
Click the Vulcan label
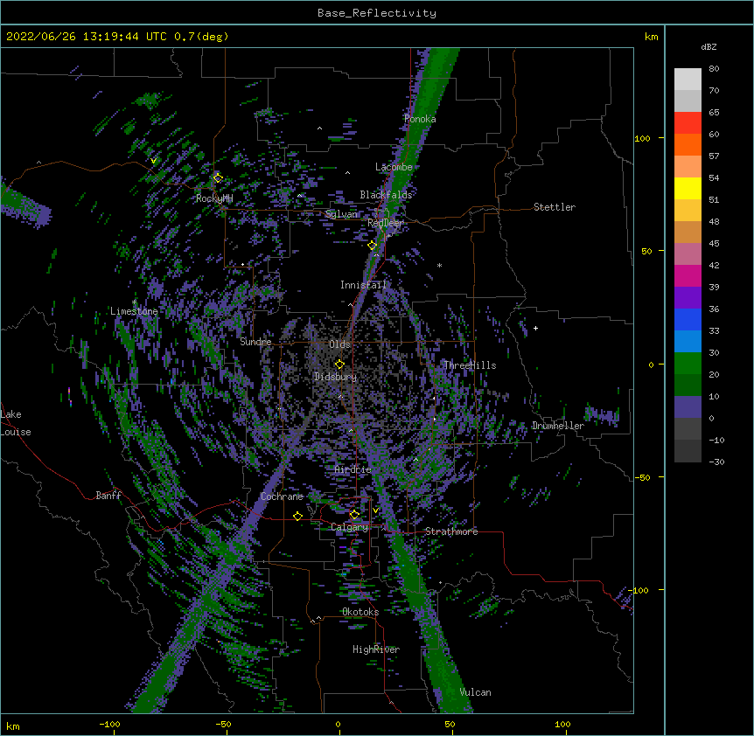(x=475, y=692)
